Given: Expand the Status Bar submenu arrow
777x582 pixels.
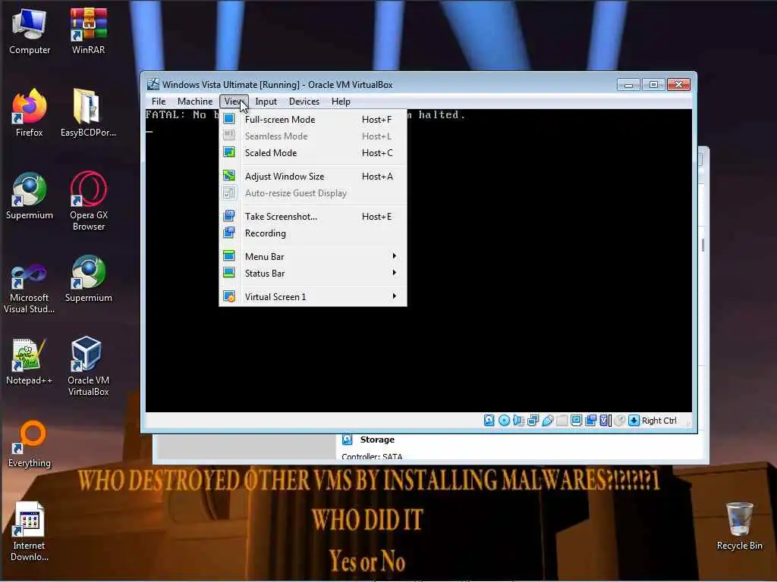Looking at the screenshot, I should [x=394, y=273].
